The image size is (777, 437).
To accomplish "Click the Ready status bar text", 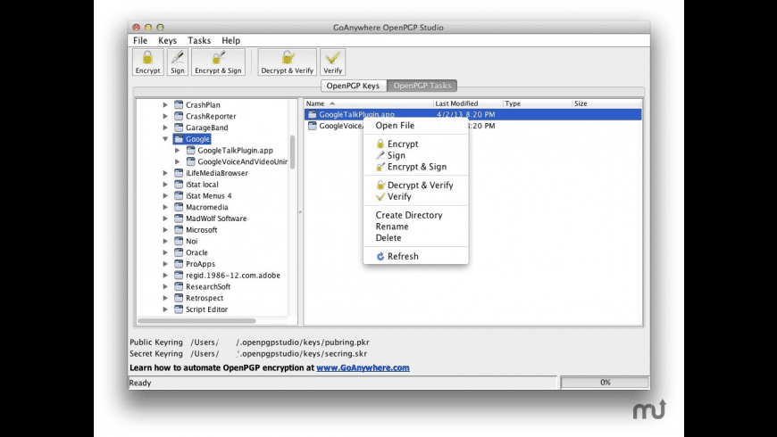I will [140, 383].
